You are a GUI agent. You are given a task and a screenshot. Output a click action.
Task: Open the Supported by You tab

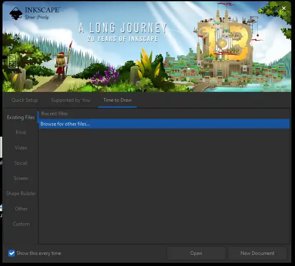point(71,100)
